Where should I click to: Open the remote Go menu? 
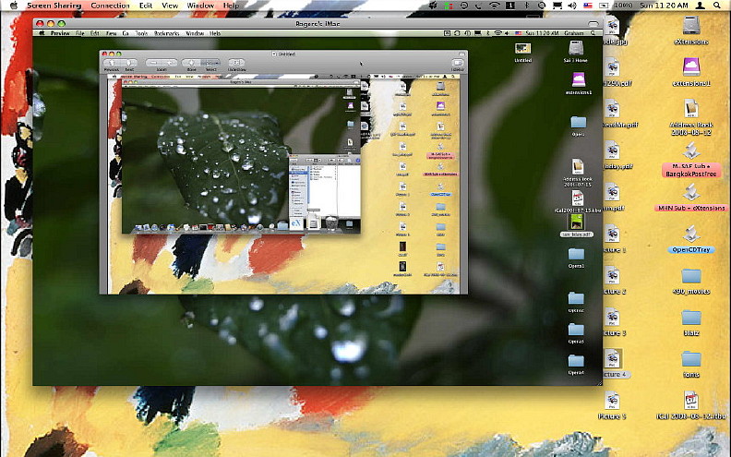point(126,33)
